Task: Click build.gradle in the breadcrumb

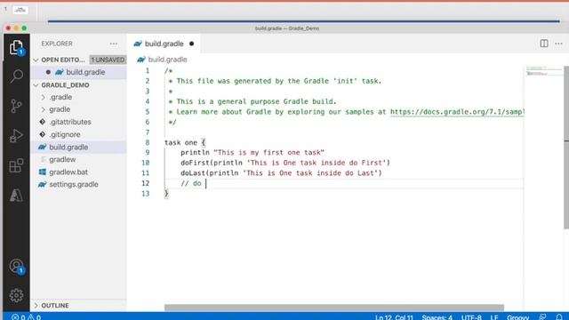Action: pos(168,60)
